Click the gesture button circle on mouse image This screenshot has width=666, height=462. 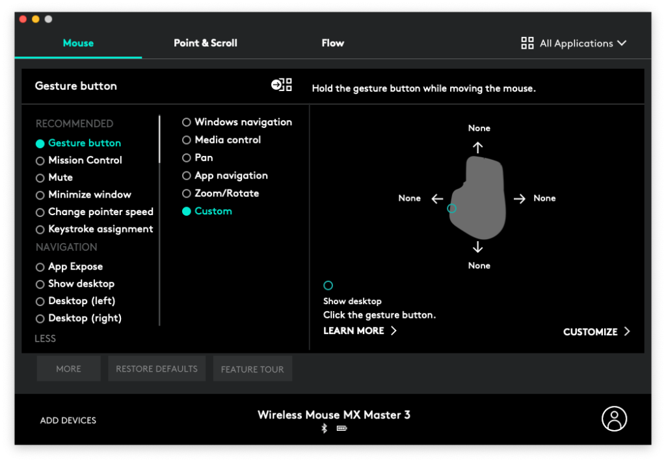click(x=451, y=209)
